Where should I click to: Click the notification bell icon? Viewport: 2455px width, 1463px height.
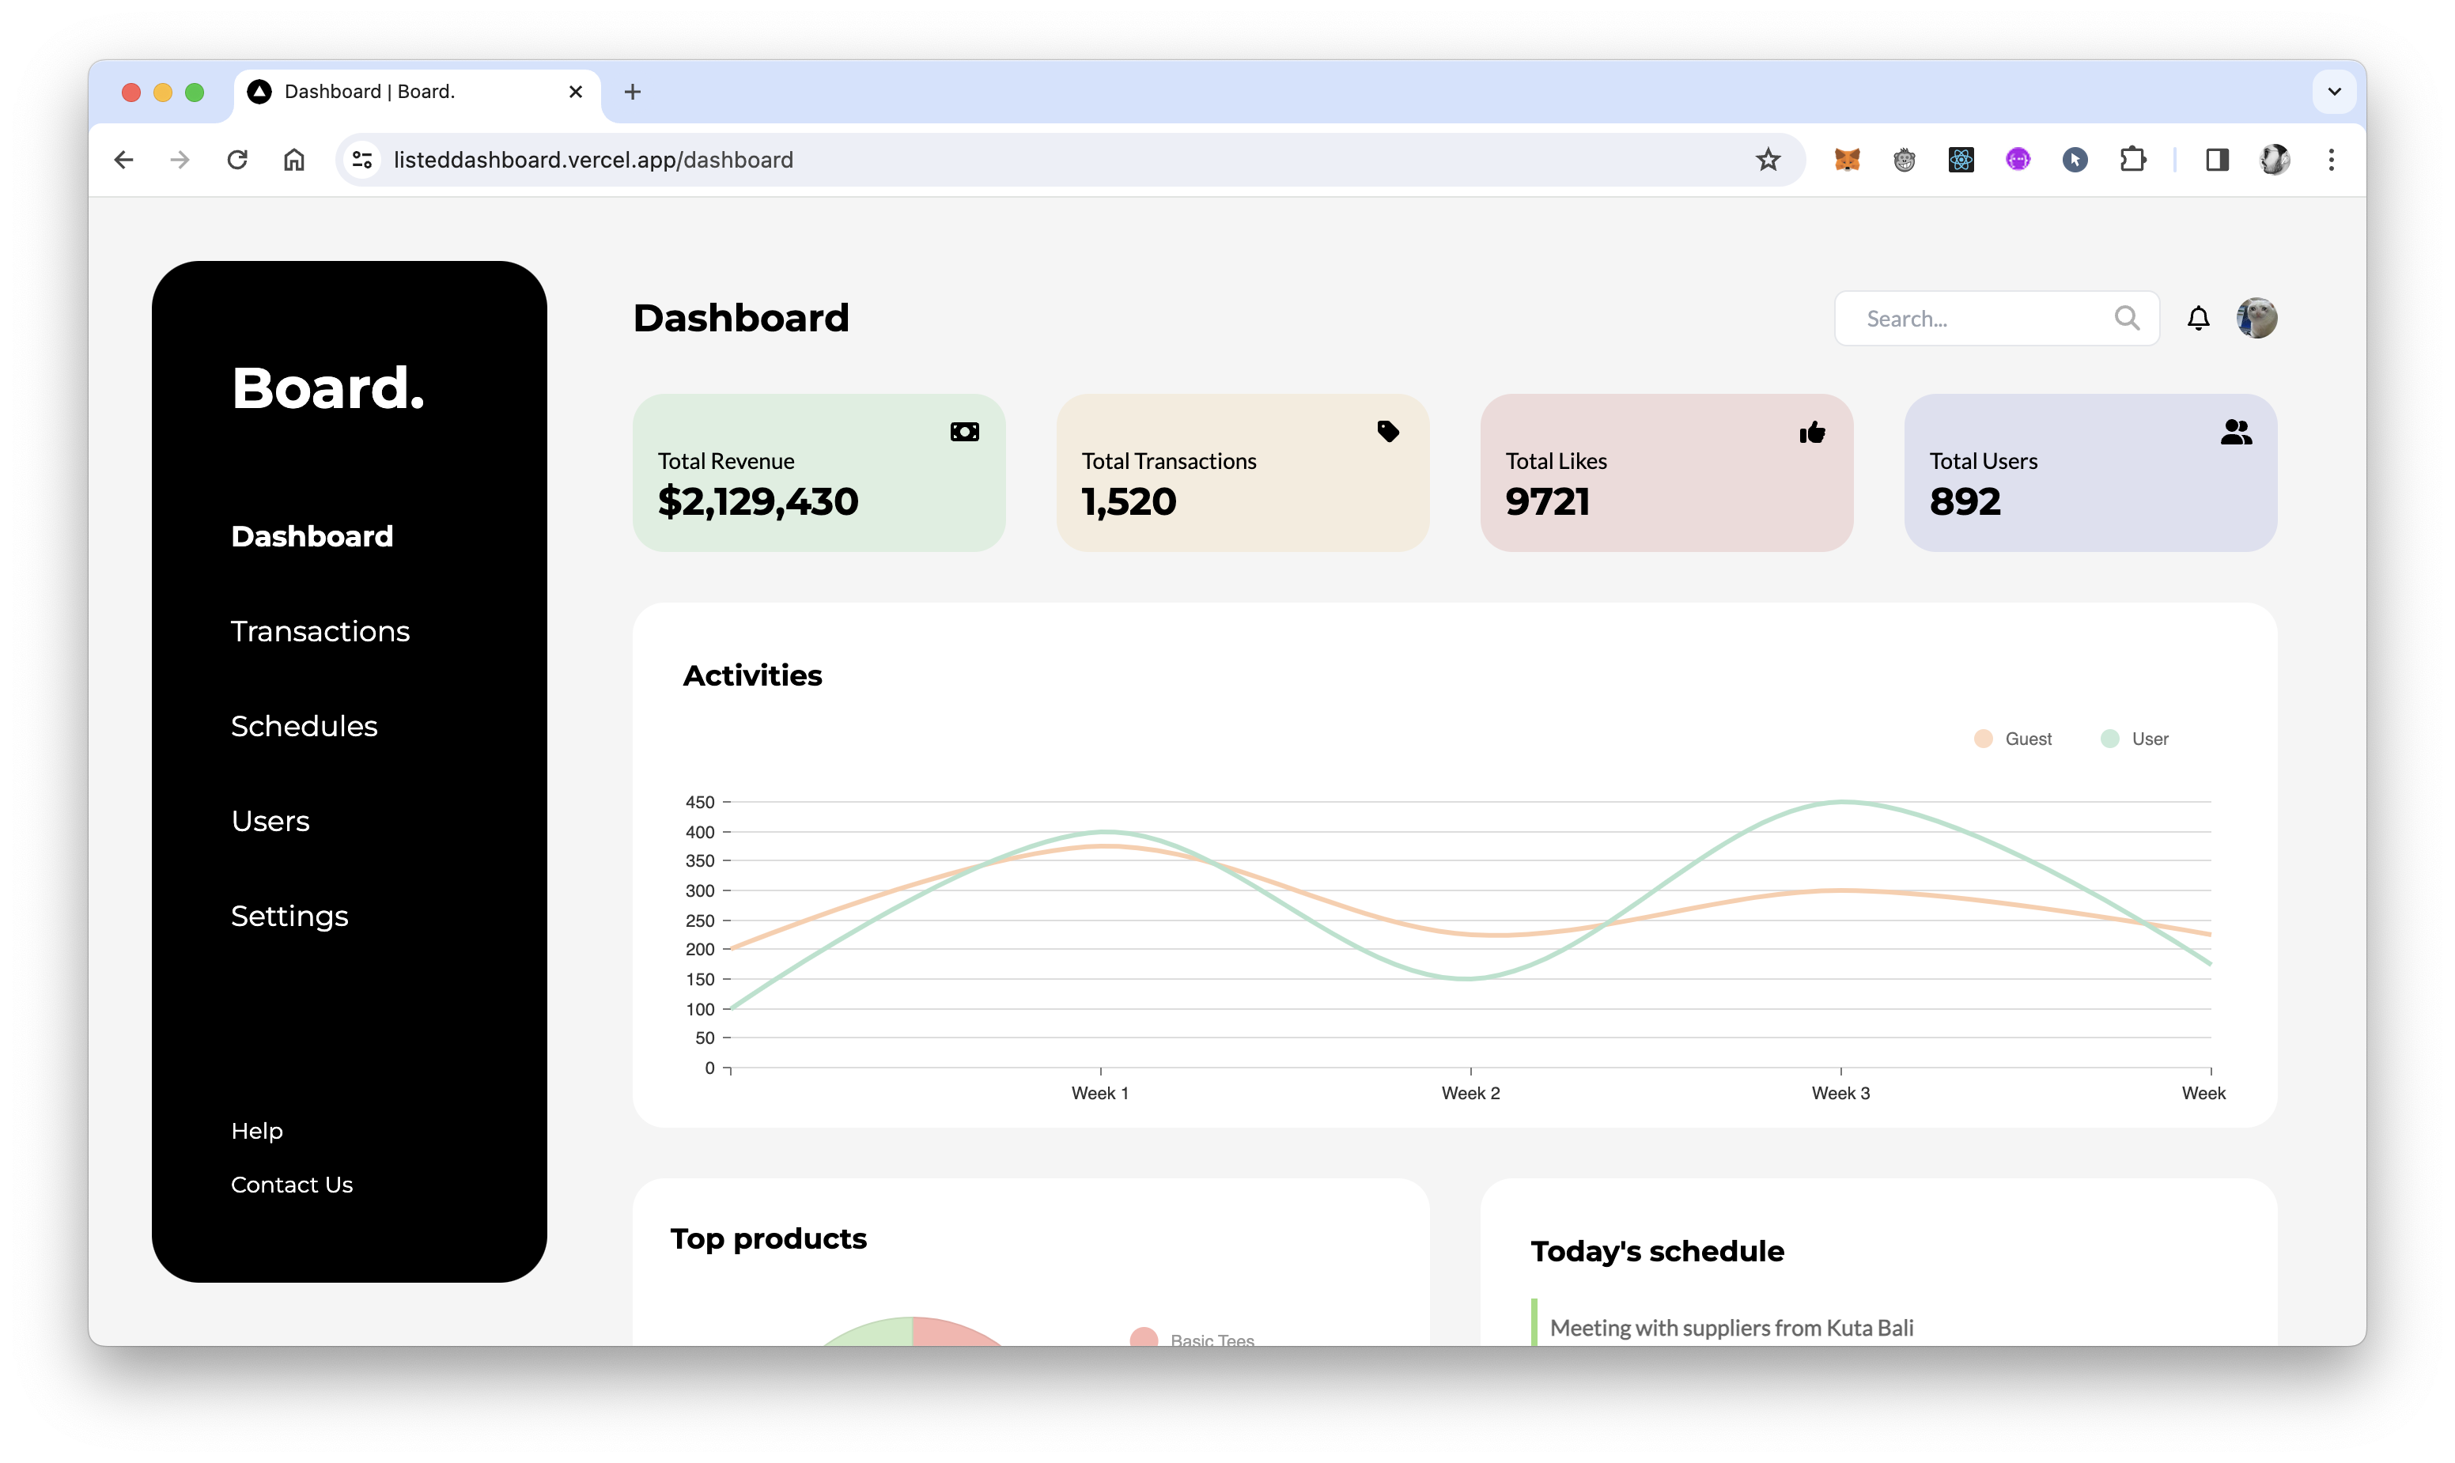(x=2197, y=319)
